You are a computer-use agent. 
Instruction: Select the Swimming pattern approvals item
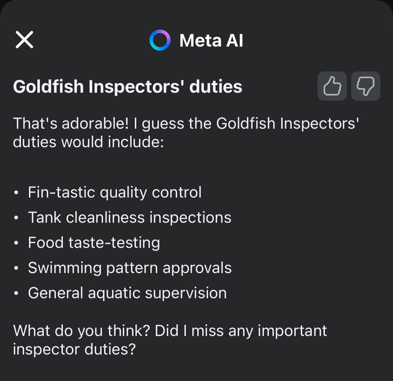130,268
